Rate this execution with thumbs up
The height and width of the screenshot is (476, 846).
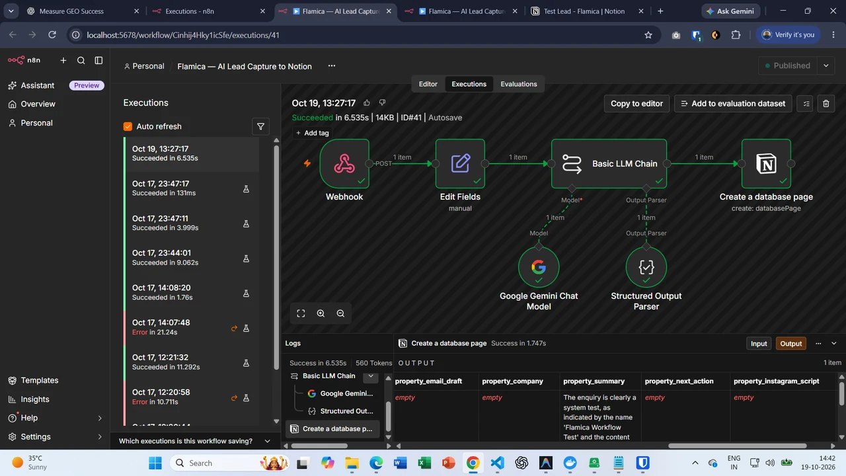367,103
